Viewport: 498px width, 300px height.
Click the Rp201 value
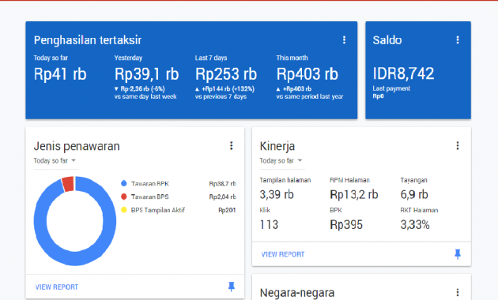pos(227,210)
